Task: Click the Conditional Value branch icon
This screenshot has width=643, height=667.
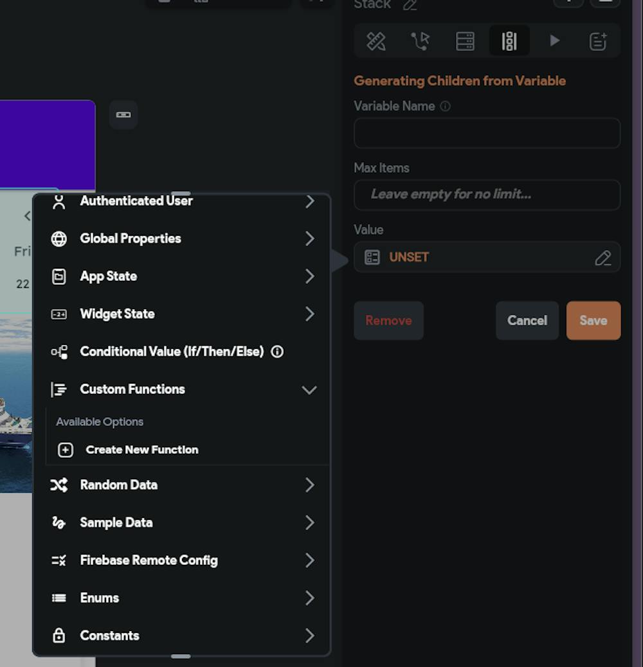Action: click(59, 351)
